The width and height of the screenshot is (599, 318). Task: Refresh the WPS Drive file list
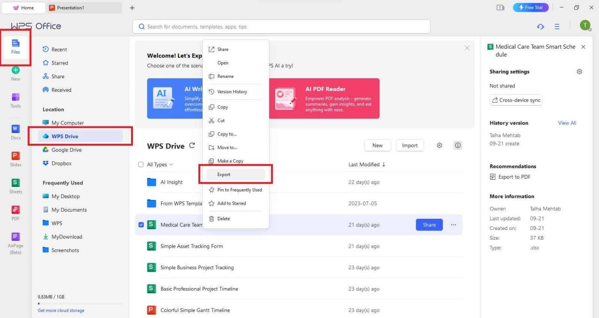[x=192, y=146]
